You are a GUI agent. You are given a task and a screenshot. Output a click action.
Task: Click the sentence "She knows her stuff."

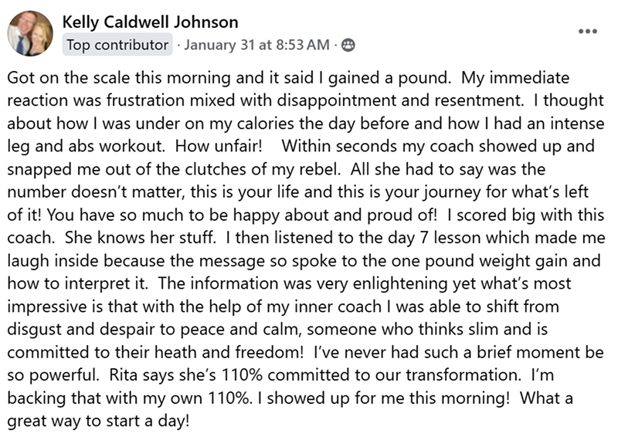(x=141, y=238)
